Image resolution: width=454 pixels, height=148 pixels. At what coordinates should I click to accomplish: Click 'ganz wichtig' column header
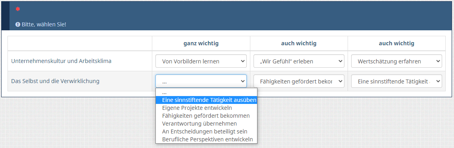point(201,43)
